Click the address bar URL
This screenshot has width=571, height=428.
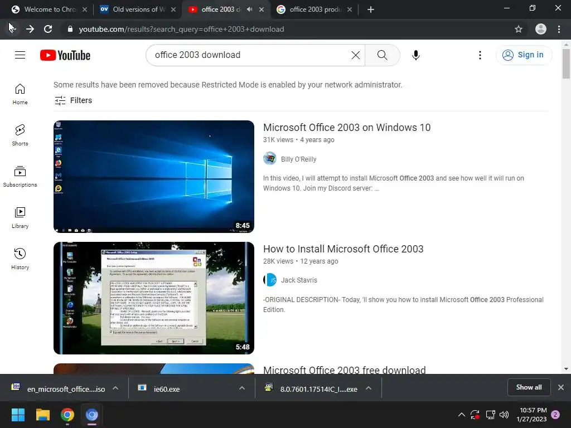[181, 29]
